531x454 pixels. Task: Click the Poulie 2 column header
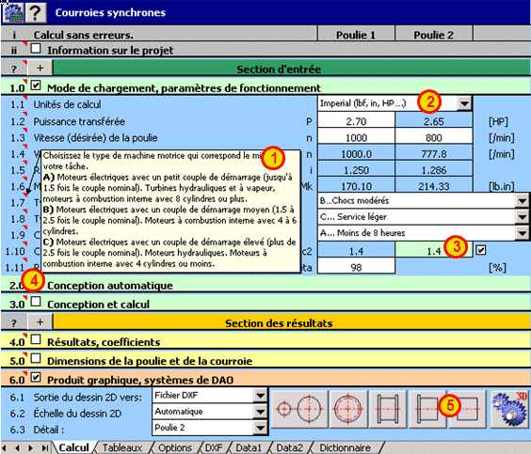point(433,35)
